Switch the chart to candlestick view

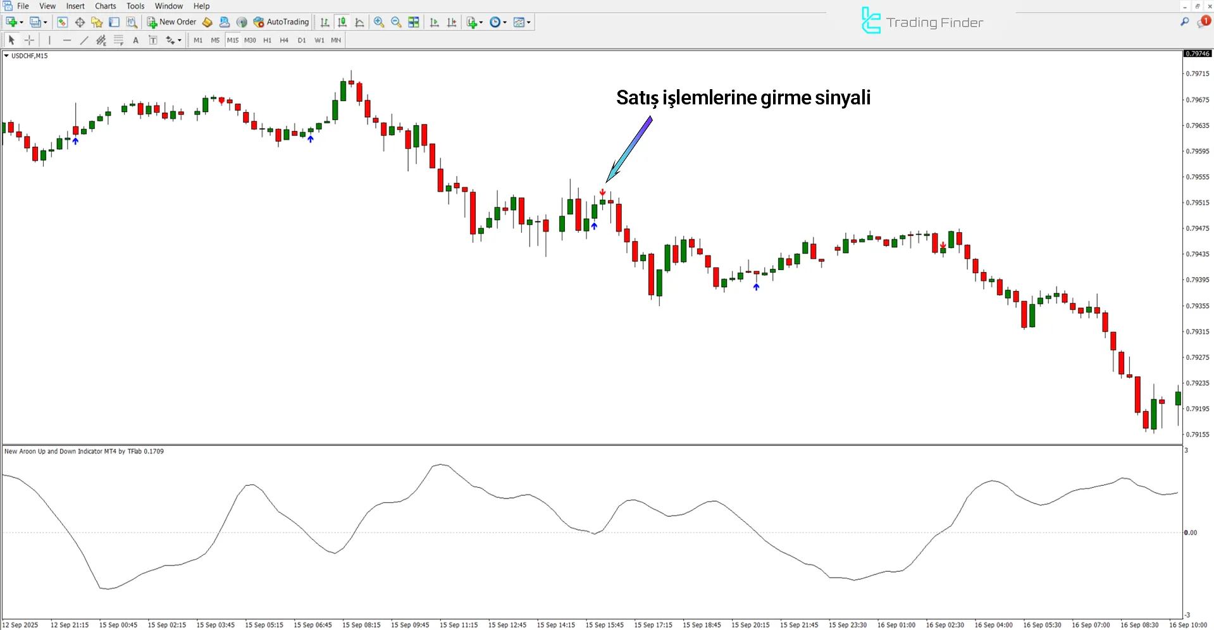(x=342, y=22)
